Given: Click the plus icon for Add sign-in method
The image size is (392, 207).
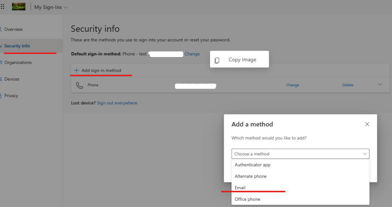Looking at the screenshot, I should pyautogui.click(x=76, y=70).
